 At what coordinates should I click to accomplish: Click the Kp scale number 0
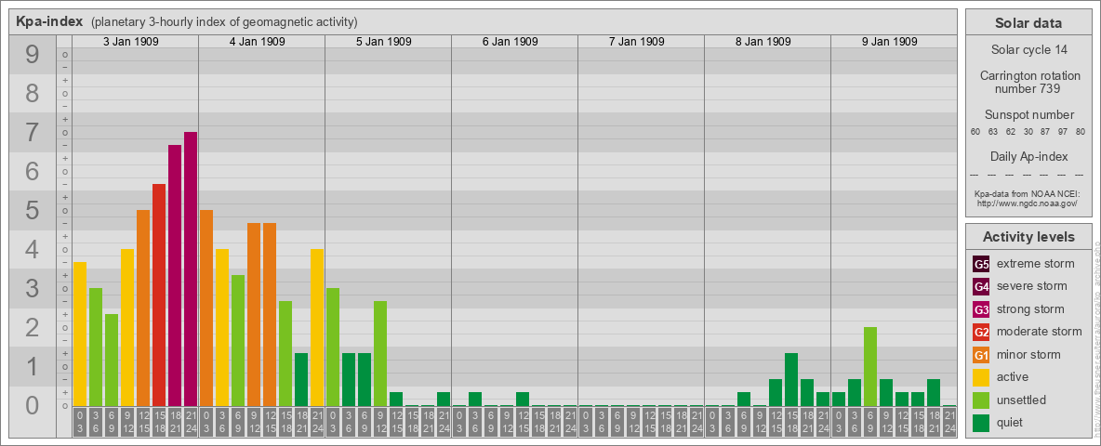click(x=33, y=405)
